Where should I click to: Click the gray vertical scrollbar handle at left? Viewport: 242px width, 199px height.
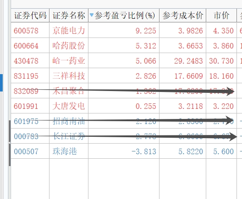tap(10, 143)
